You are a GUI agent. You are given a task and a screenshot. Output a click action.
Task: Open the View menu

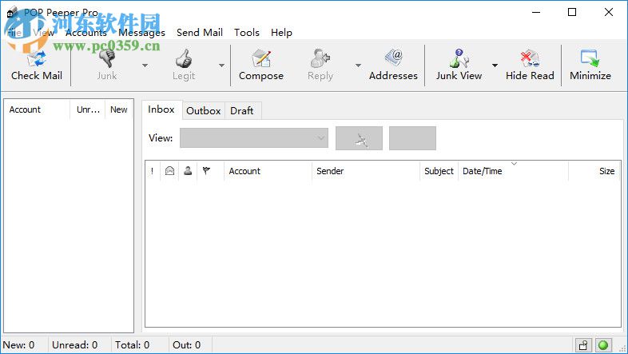[x=43, y=33]
